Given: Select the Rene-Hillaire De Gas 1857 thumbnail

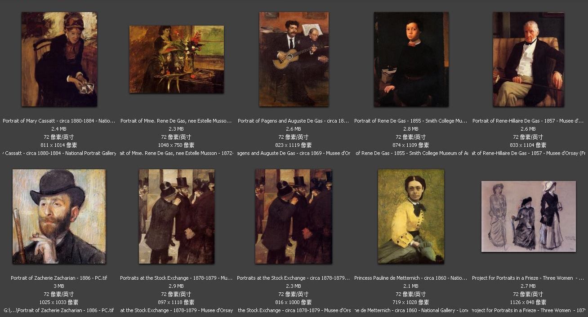Looking at the screenshot, I should (528, 59).
